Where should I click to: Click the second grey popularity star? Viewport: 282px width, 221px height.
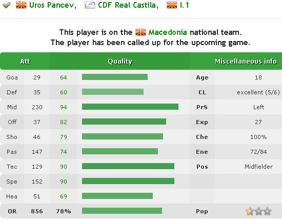pyautogui.click(x=258, y=211)
